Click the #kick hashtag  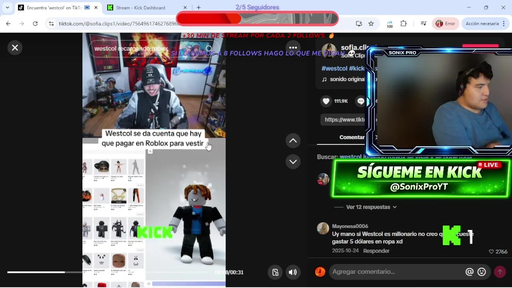[x=357, y=68]
